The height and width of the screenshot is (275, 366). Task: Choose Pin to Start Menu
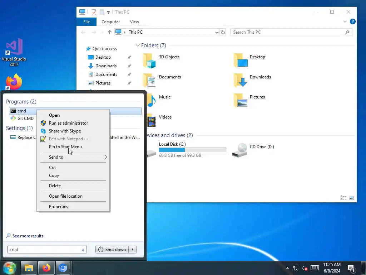coord(73,147)
